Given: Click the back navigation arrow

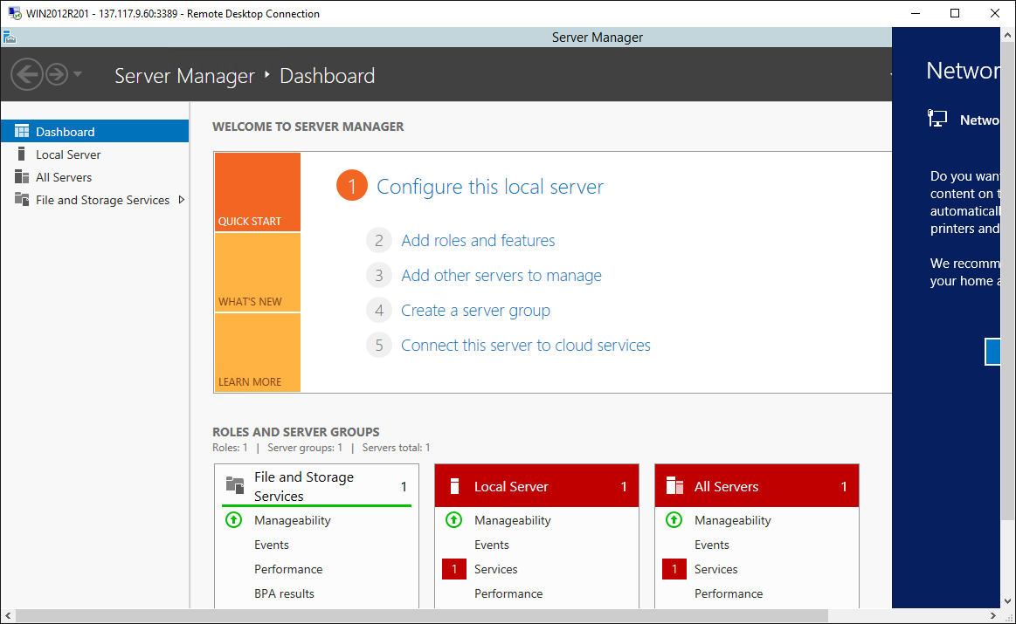Looking at the screenshot, I should (26, 74).
